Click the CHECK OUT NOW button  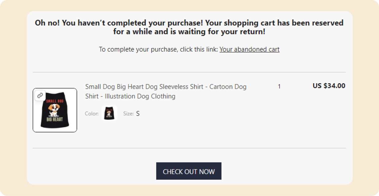189,171
